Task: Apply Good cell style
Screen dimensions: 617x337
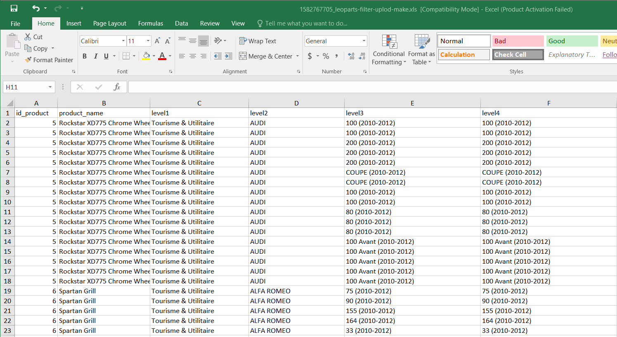Action: 572,41
